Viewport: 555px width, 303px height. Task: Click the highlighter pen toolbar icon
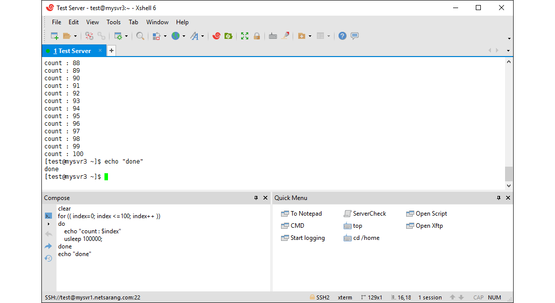(x=286, y=36)
